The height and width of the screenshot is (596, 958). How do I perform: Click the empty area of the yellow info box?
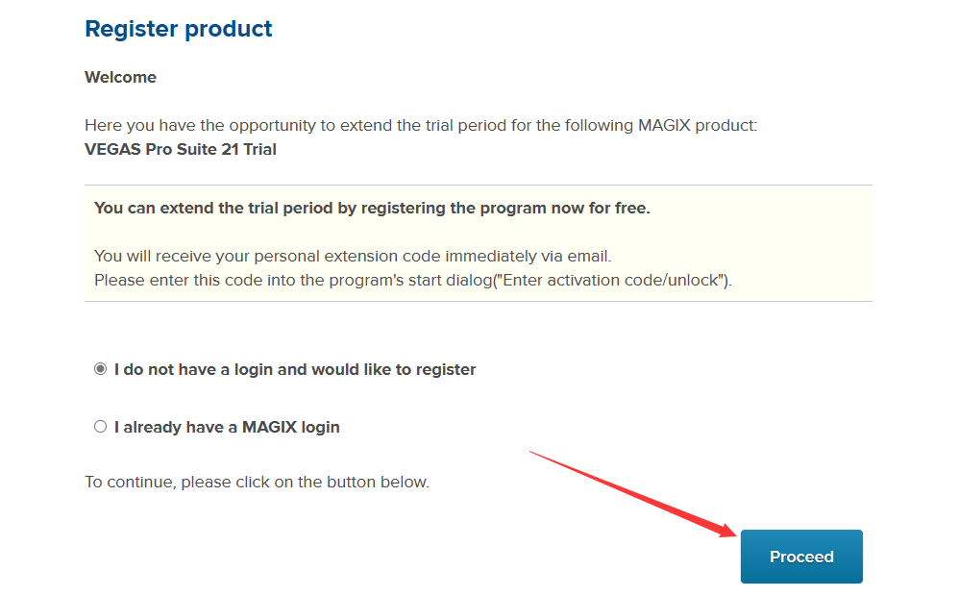pos(764,244)
